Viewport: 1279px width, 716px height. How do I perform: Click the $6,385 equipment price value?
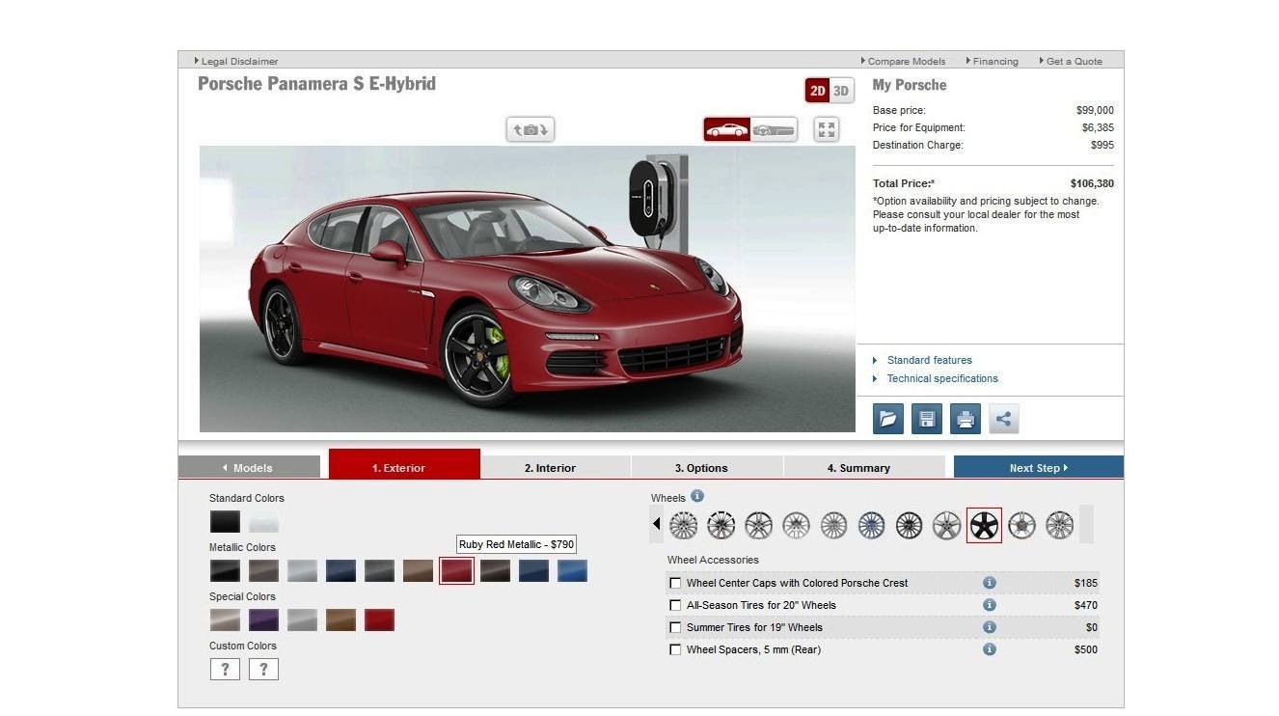1098,127
